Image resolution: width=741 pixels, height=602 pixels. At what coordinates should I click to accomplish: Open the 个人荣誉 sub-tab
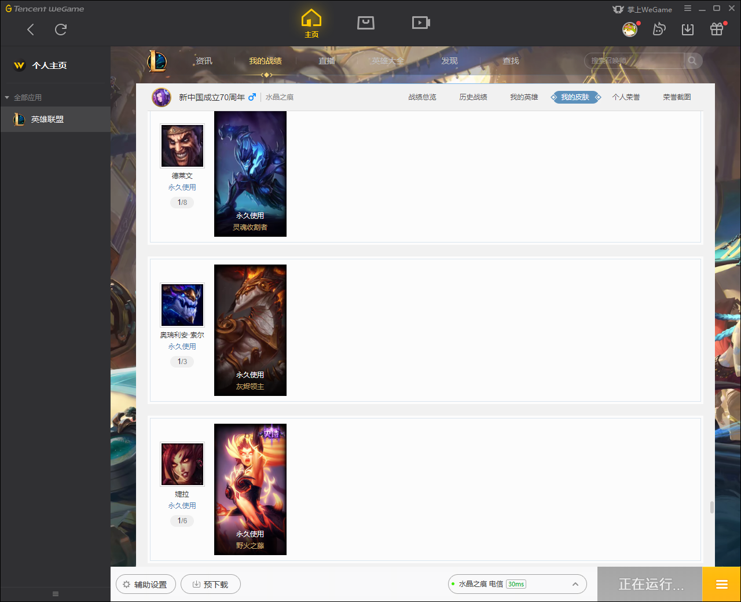(x=626, y=97)
